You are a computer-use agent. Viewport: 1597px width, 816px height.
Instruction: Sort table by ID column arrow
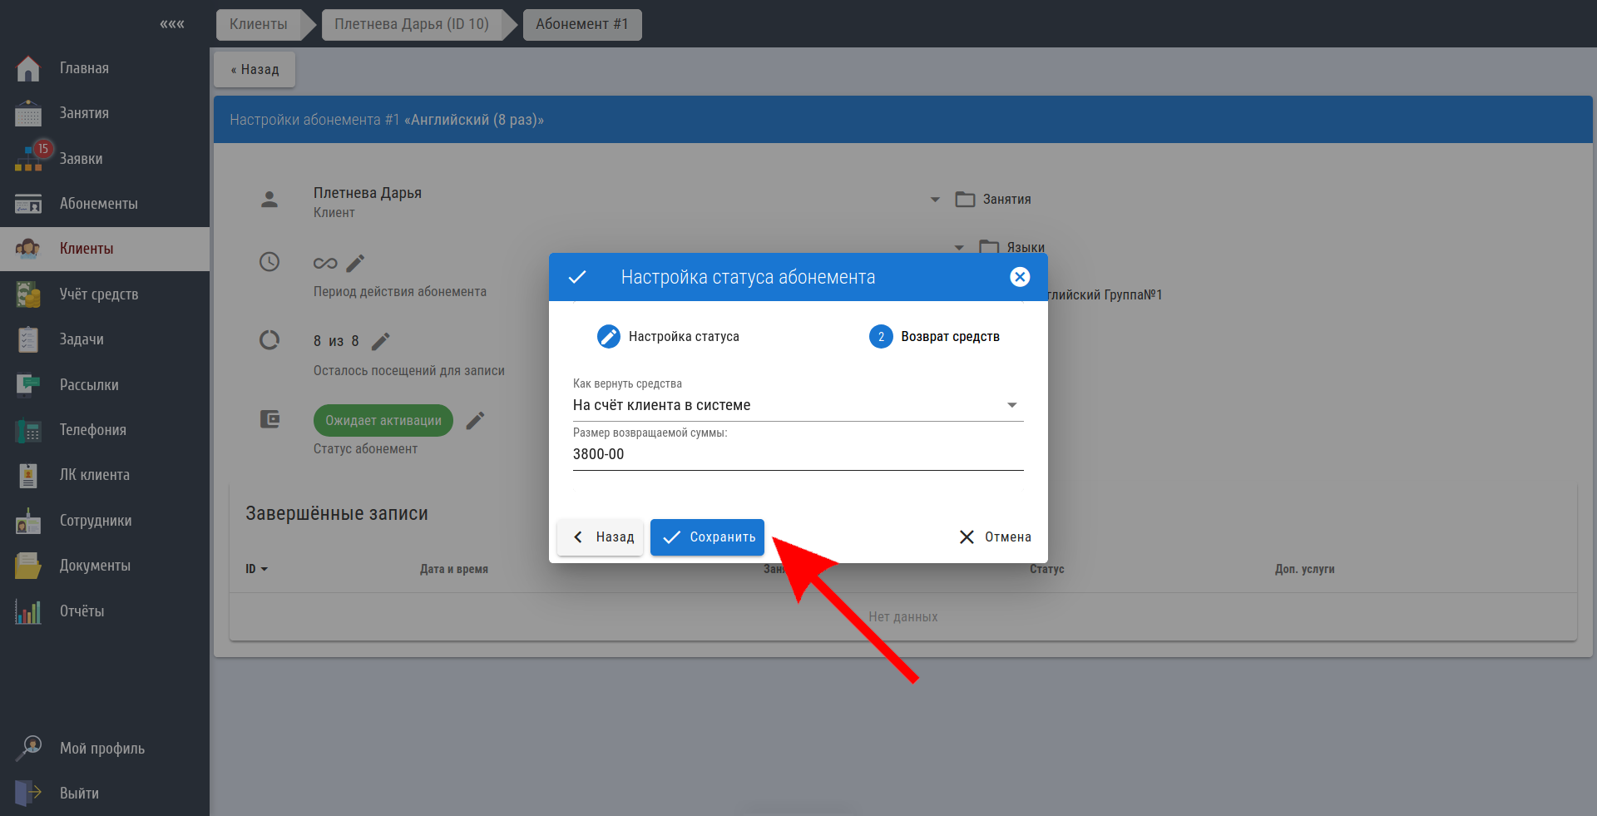(265, 570)
